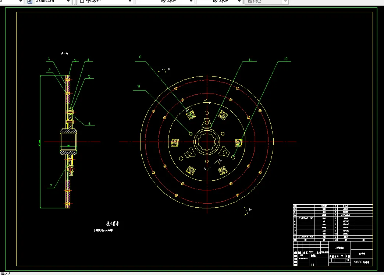Screen dimensions: 384x275
Task: Select part callout number 4 in the section view
Action: (88, 60)
